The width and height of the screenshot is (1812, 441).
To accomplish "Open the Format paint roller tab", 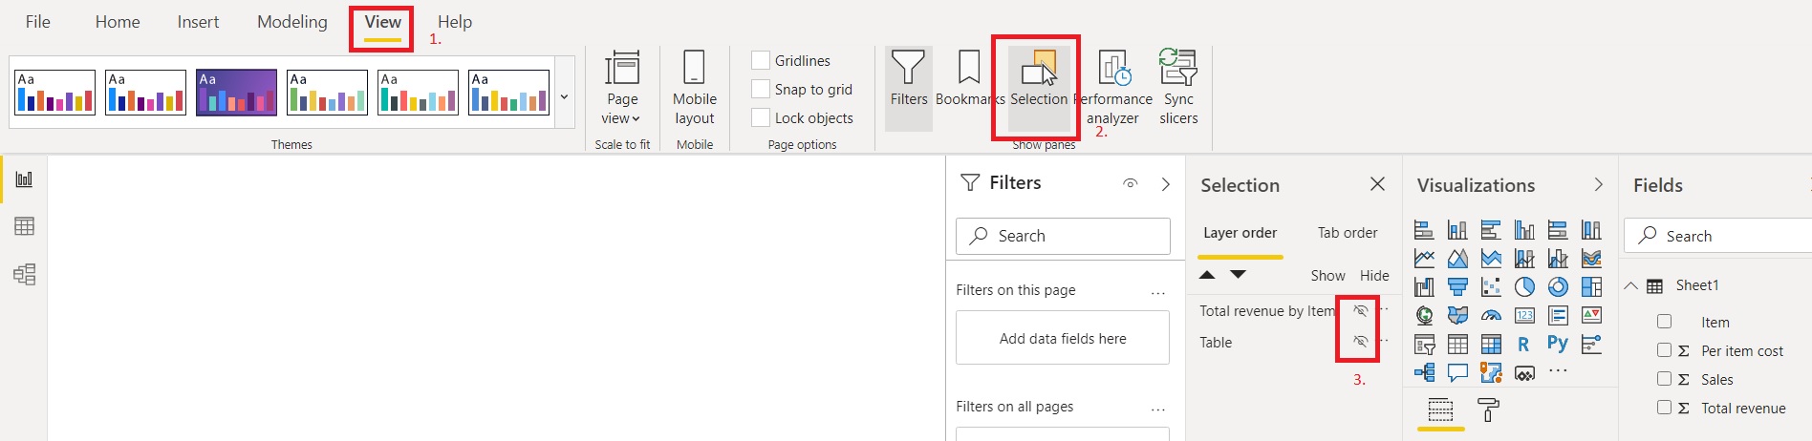I will pos(1488,410).
